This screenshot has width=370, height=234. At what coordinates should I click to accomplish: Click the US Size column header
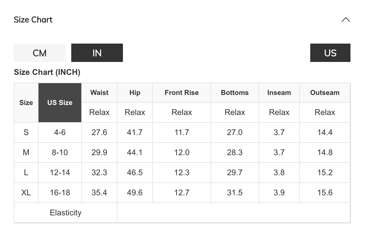60,103
